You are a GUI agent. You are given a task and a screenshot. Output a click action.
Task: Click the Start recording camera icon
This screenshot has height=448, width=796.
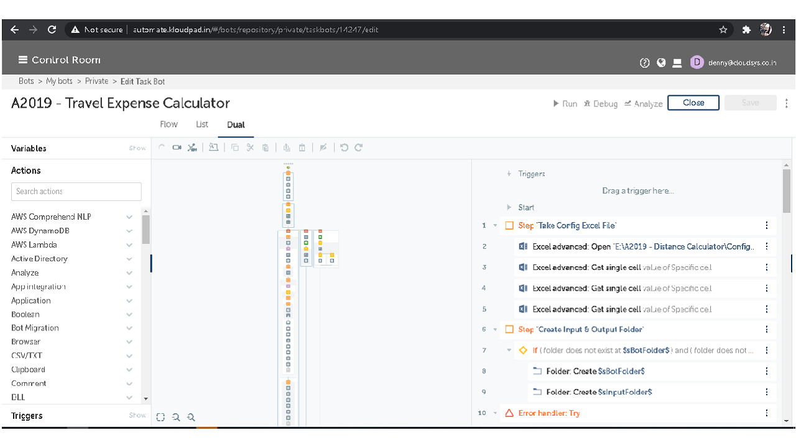click(177, 147)
